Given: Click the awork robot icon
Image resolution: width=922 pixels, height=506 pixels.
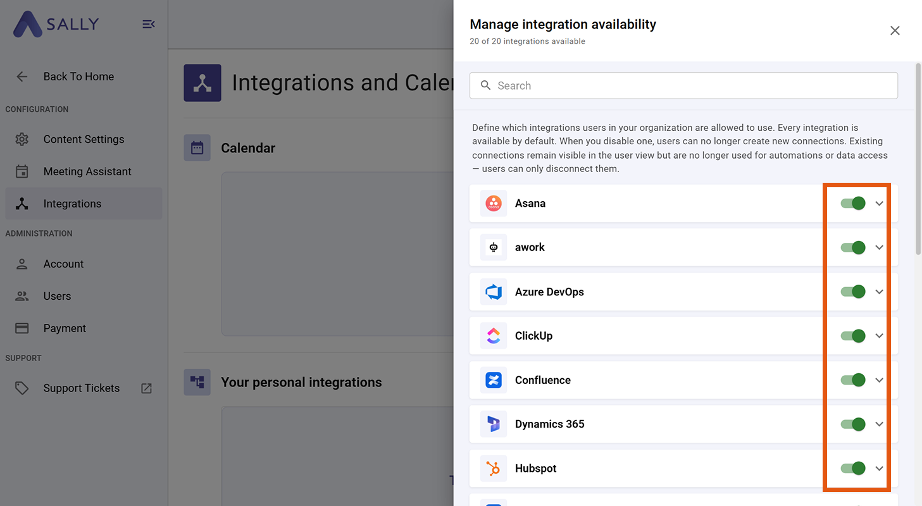Looking at the screenshot, I should point(493,247).
